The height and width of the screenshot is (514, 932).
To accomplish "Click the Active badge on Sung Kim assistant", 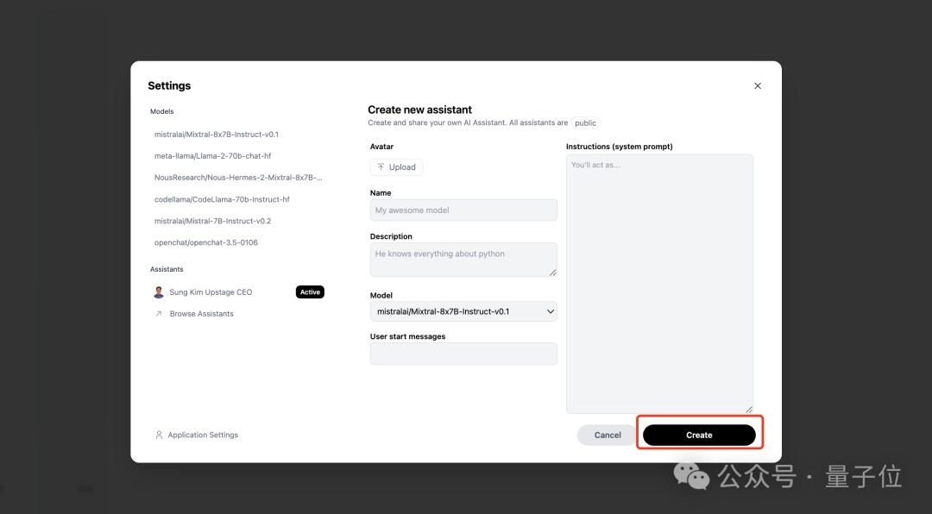I will coord(310,291).
